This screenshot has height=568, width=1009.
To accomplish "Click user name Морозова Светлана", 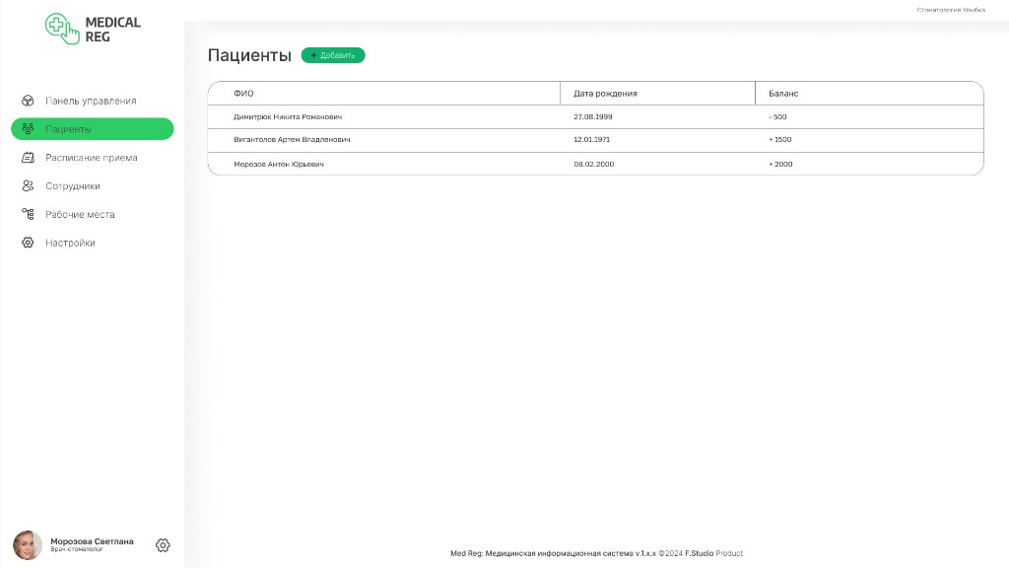I will [x=92, y=541].
